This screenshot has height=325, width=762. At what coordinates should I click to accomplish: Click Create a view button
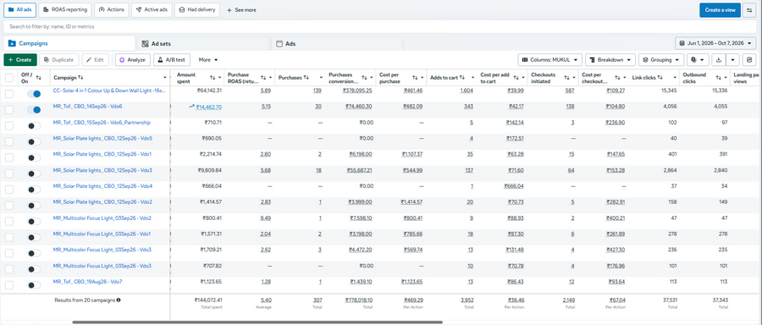[x=721, y=9]
